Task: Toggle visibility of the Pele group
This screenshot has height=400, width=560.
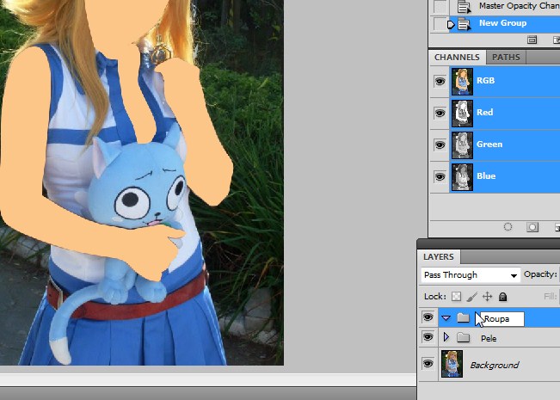Action: pyautogui.click(x=428, y=337)
